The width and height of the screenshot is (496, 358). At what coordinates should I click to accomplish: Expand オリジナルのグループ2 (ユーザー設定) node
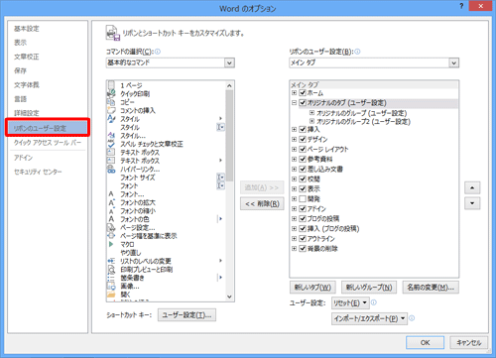[x=311, y=121]
